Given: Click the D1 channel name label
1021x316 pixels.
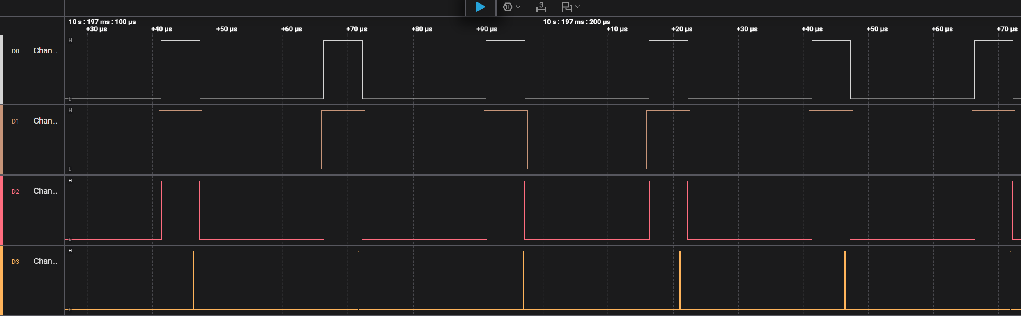Looking at the screenshot, I should point(45,121).
